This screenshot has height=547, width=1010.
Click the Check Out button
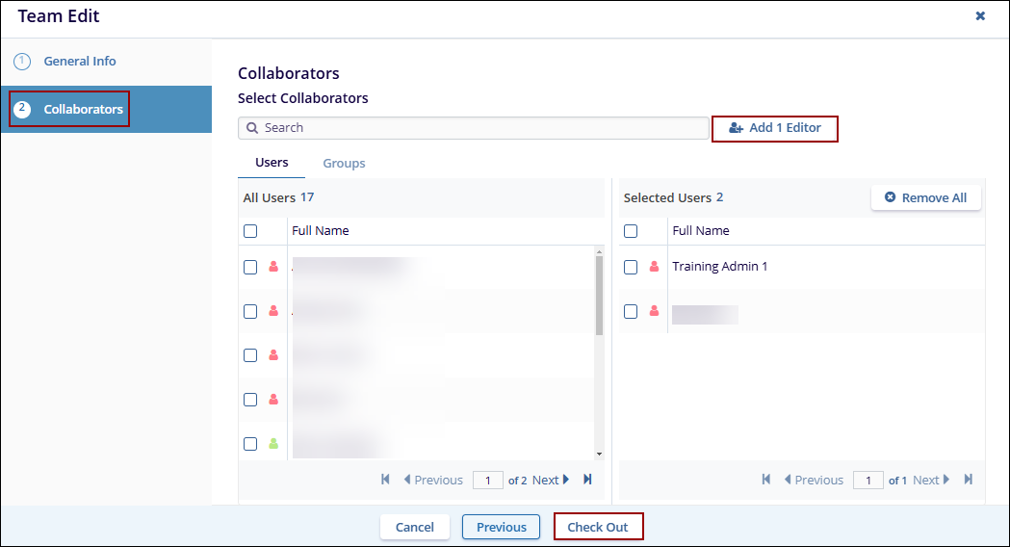coord(597,527)
